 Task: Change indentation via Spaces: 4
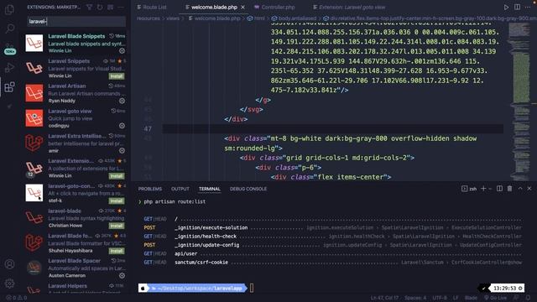[x=415, y=298]
